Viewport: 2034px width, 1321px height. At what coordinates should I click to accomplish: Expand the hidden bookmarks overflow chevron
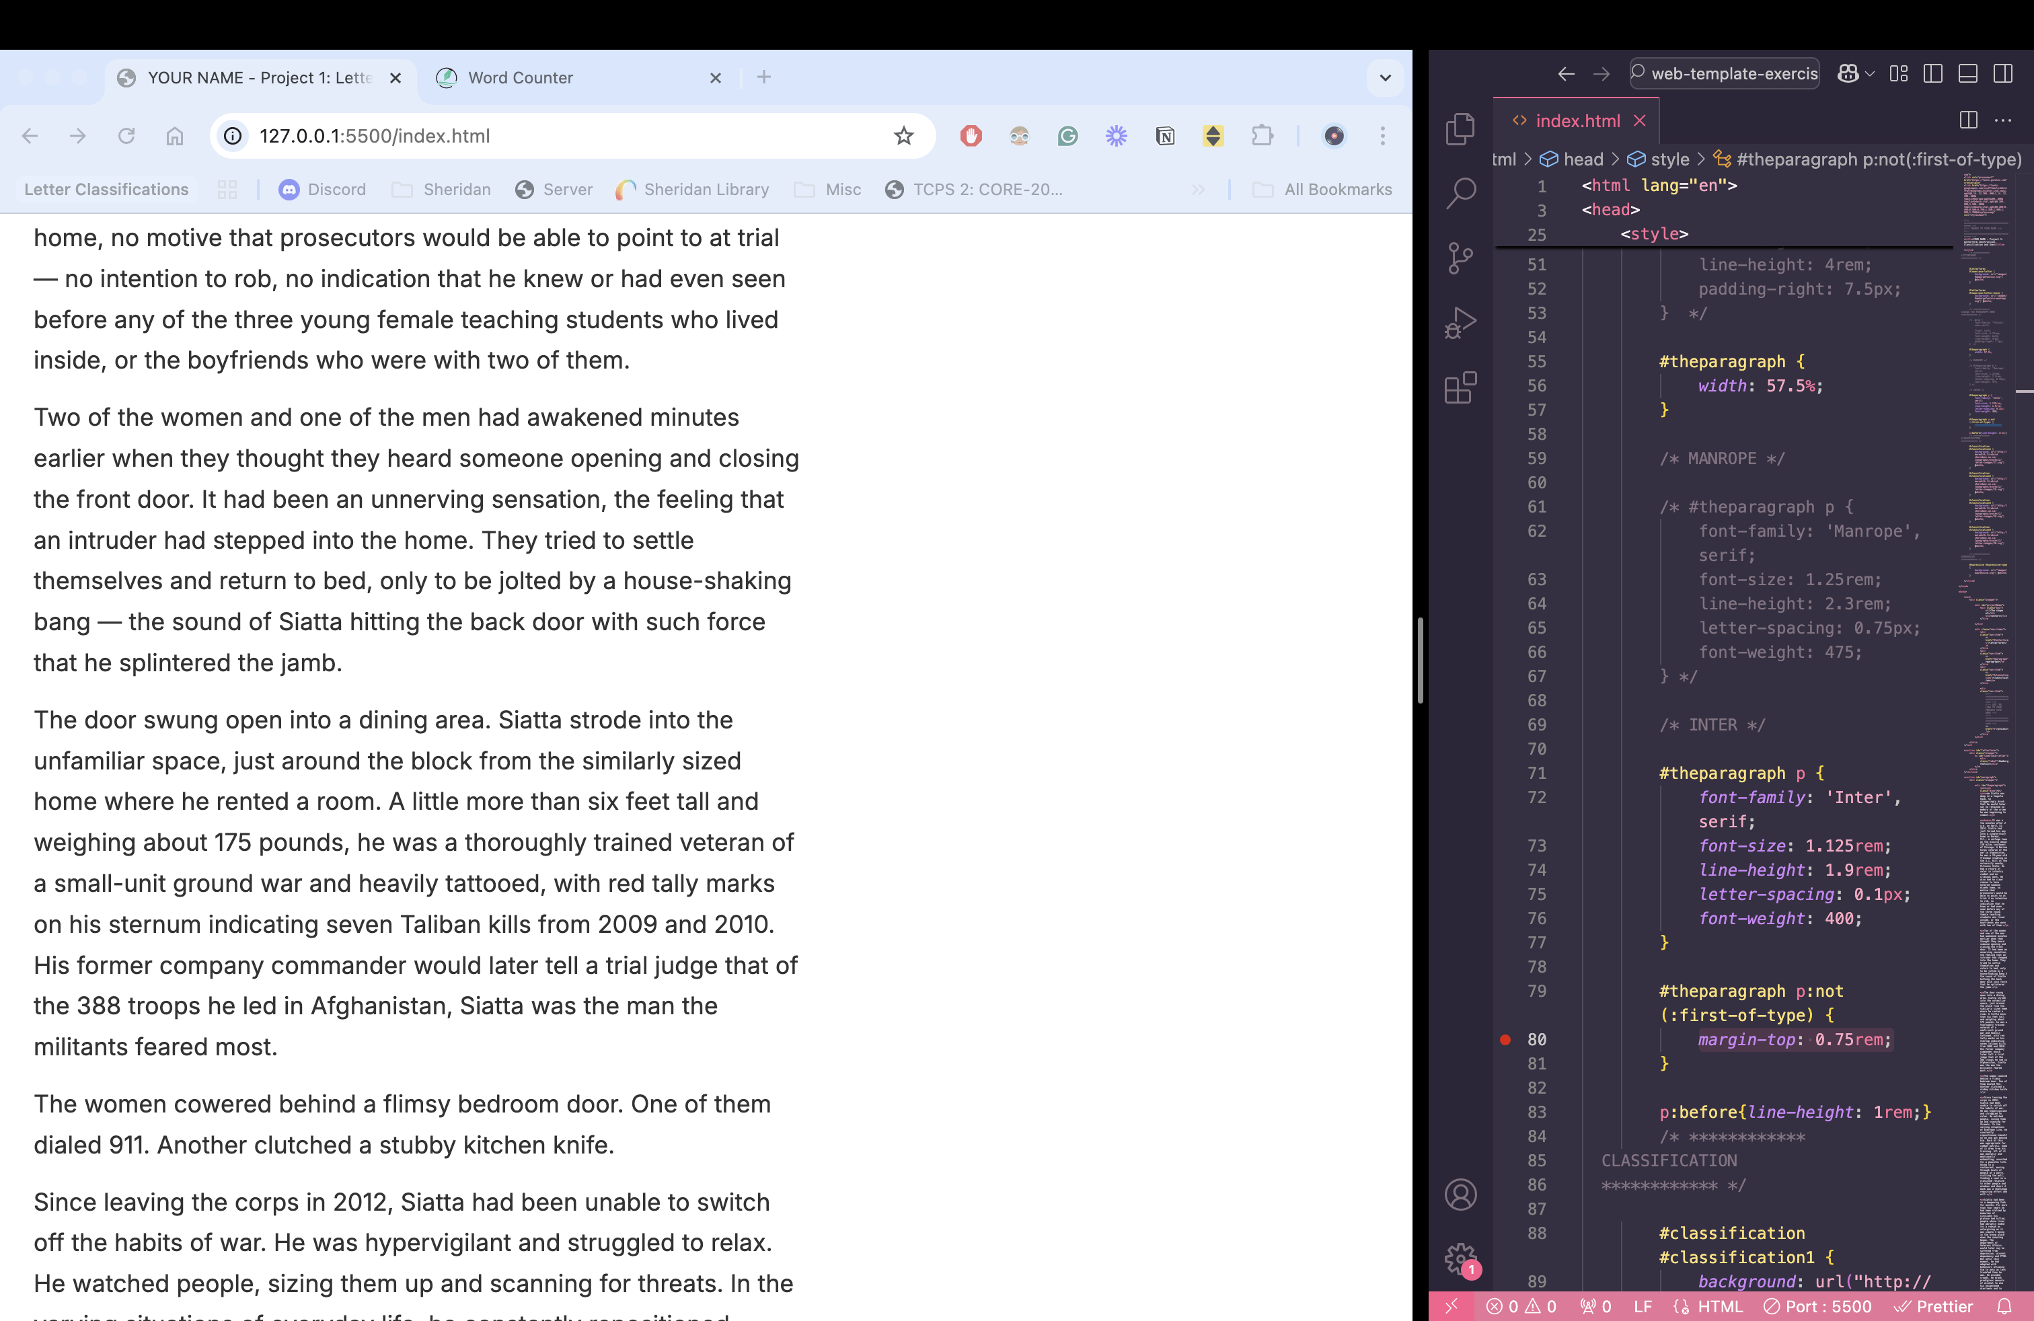1199,190
